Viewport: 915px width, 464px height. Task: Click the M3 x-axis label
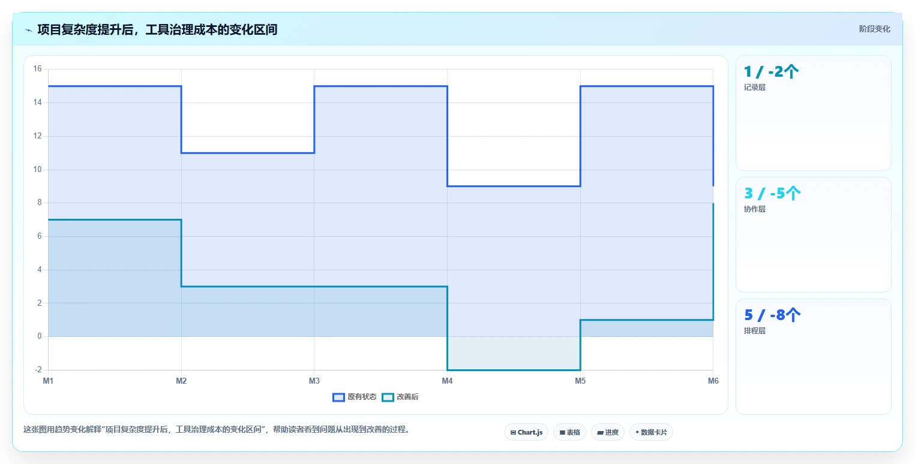point(314,381)
